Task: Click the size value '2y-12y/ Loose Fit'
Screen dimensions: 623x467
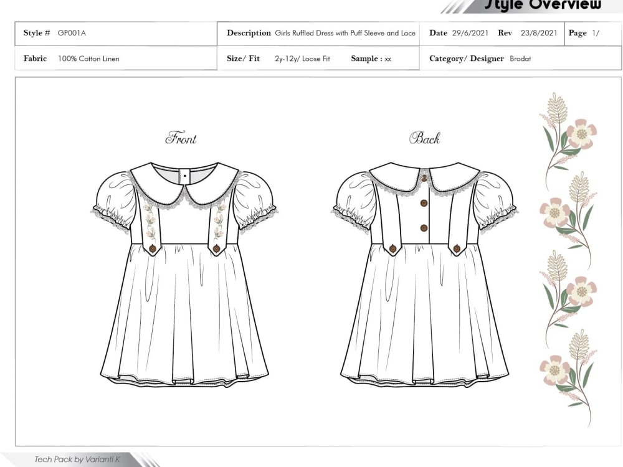Action: point(302,59)
